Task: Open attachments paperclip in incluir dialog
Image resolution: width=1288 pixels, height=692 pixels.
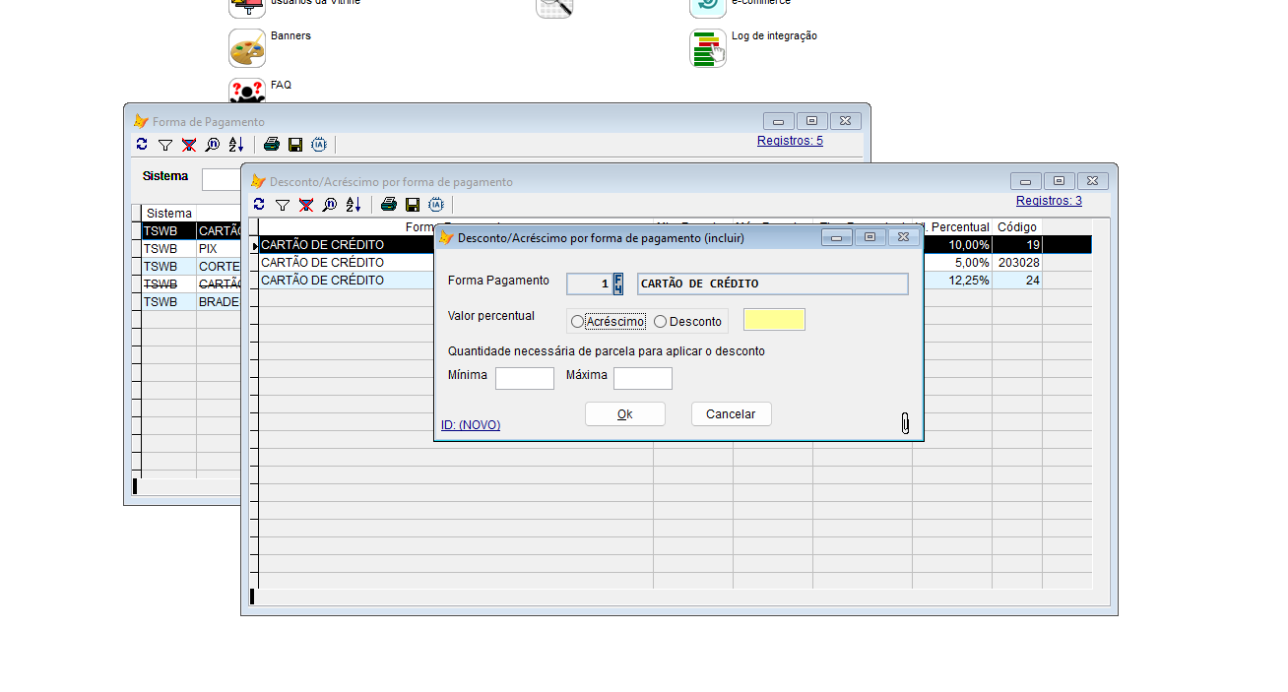Action: click(x=905, y=423)
